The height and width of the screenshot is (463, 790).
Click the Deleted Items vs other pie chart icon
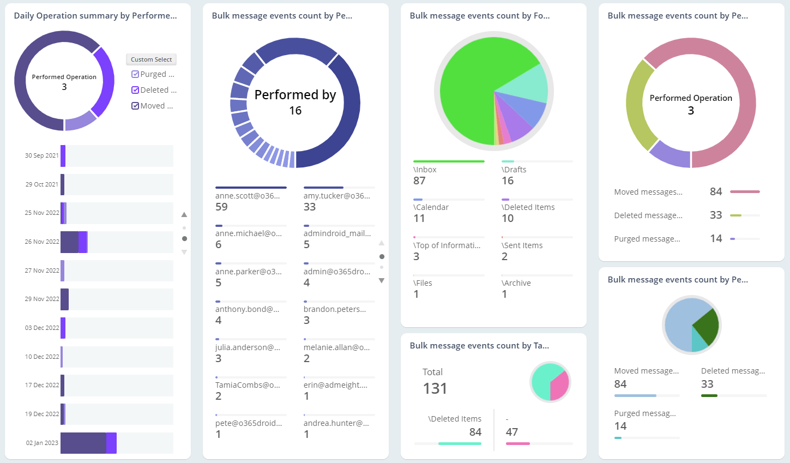pos(550,382)
